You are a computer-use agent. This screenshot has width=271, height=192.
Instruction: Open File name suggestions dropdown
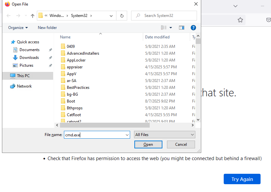pos(127,135)
